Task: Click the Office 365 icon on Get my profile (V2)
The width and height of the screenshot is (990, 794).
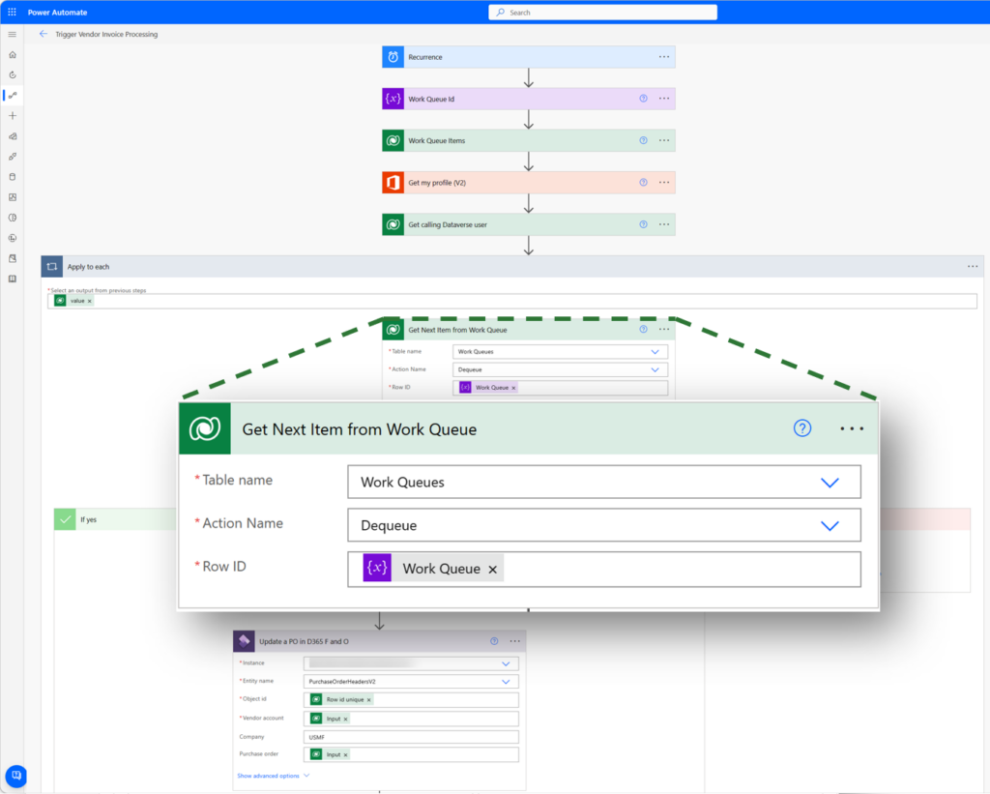Action: [x=393, y=182]
